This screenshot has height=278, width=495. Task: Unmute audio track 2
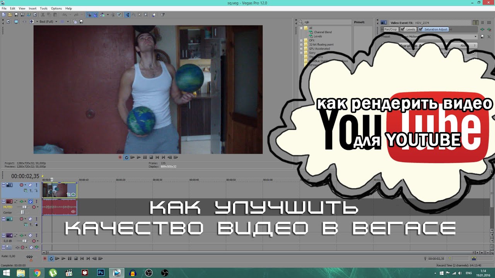pyautogui.click(x=30, y=202)
